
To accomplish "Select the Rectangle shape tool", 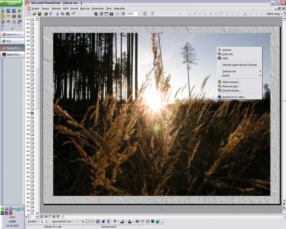I will pos(87,221).
